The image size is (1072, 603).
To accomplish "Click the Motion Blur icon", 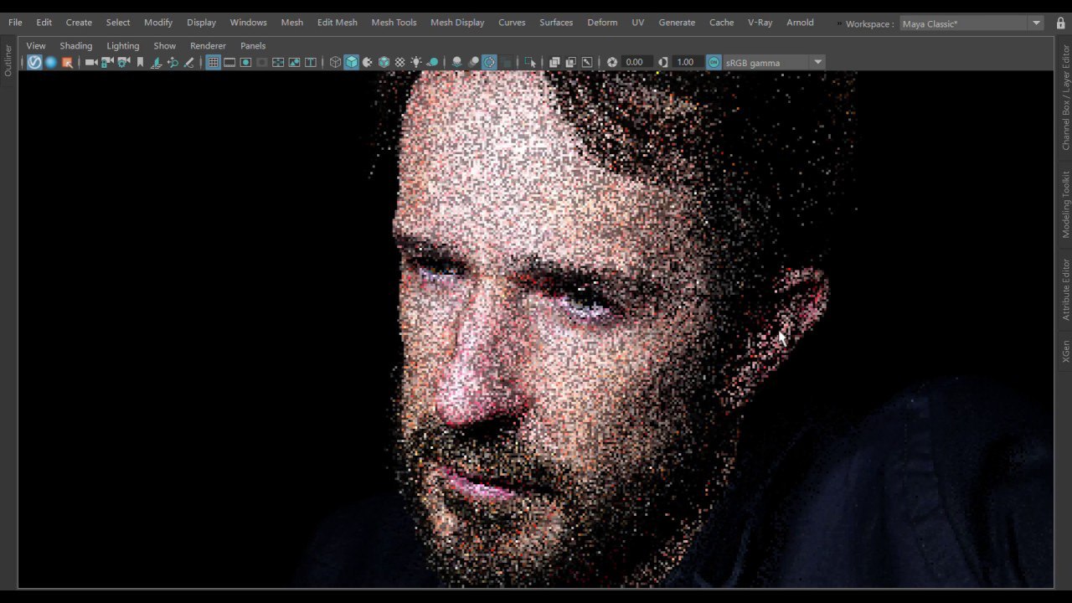I will point(474,62).
